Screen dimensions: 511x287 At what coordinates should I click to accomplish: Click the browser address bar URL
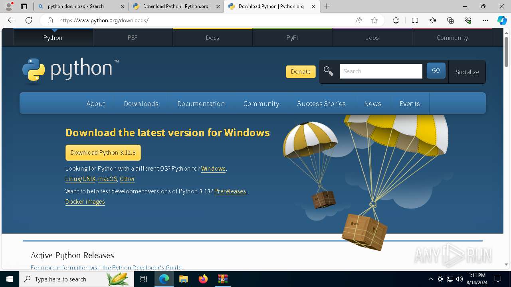pos(104,20)
